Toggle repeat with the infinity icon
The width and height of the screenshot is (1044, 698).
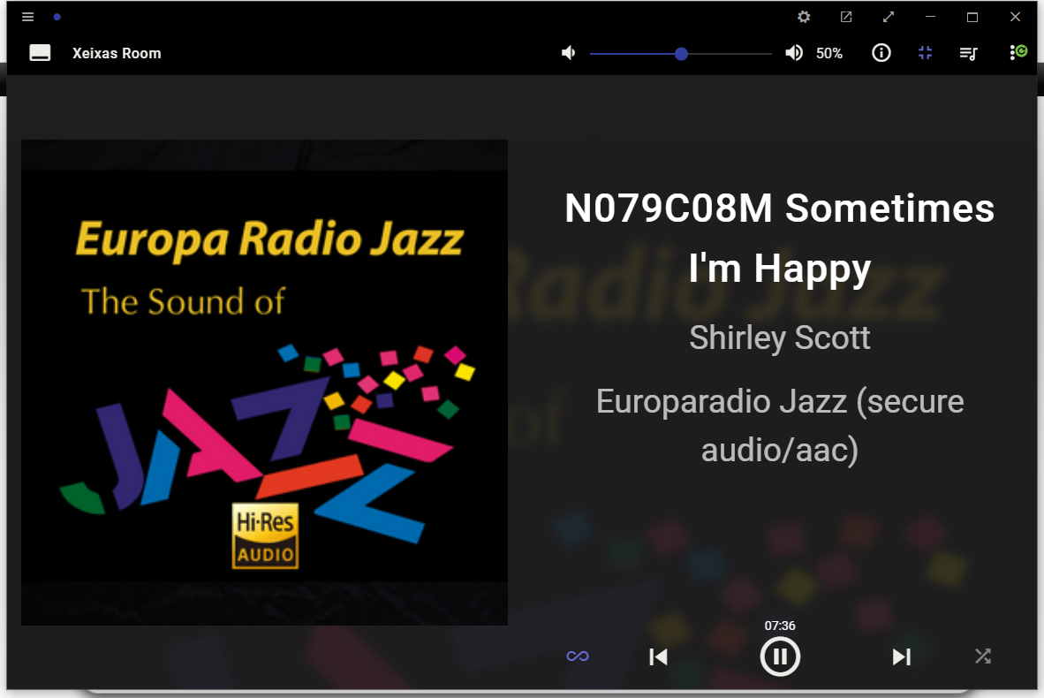(578, 656)
